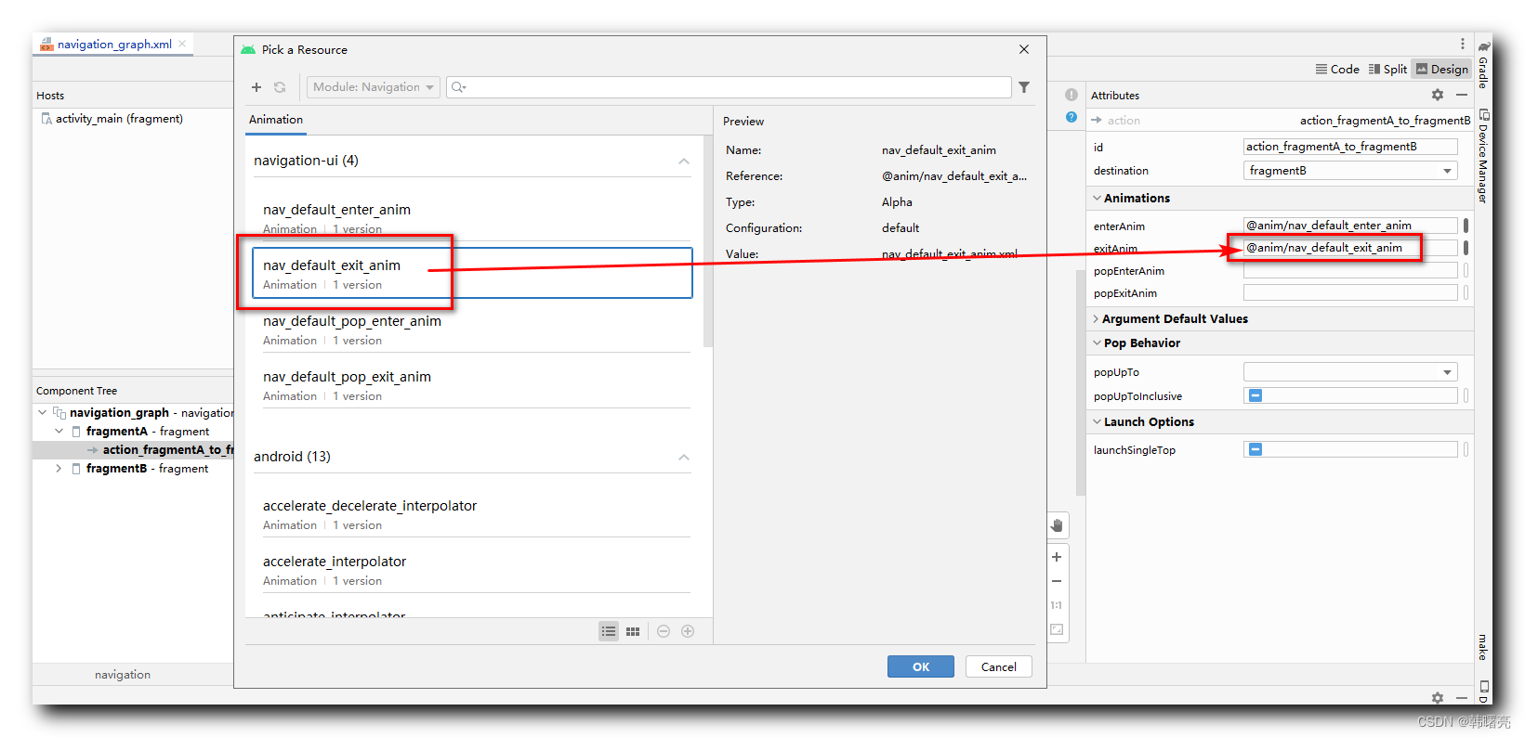Expand fragmentB tree node

pos(59,468)
